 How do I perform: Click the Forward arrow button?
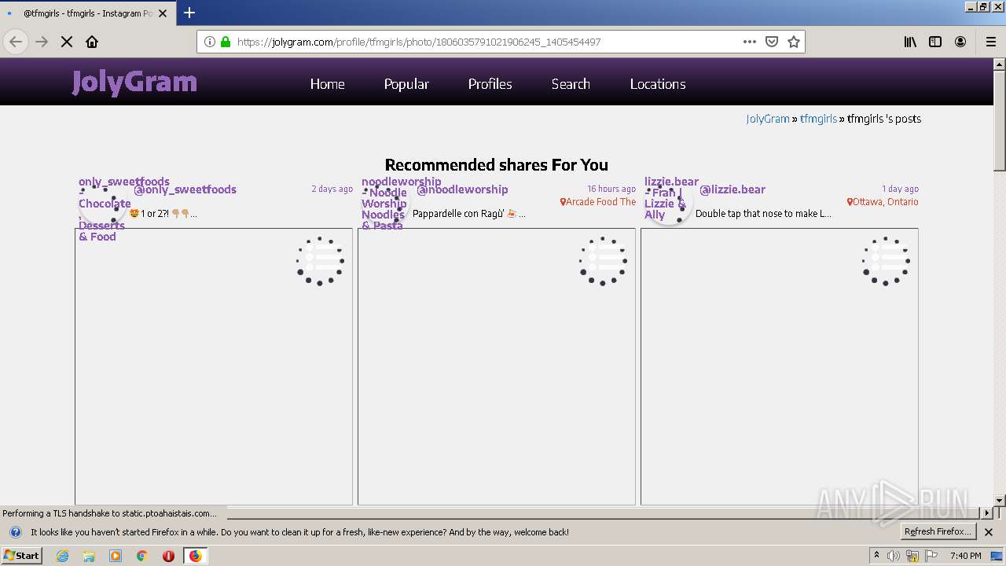[x=42, y=42]
